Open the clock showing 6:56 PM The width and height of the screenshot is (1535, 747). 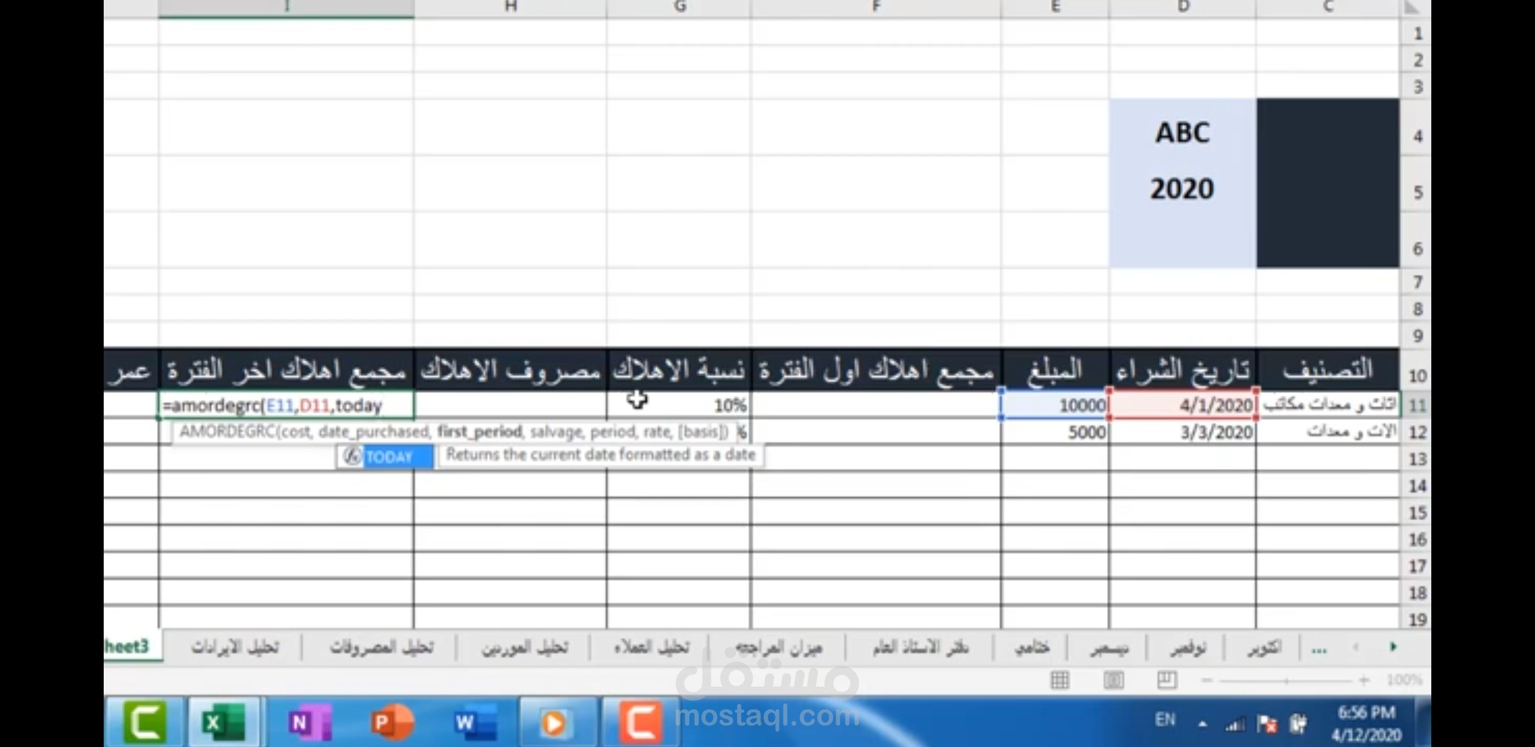pos(1366,723)
